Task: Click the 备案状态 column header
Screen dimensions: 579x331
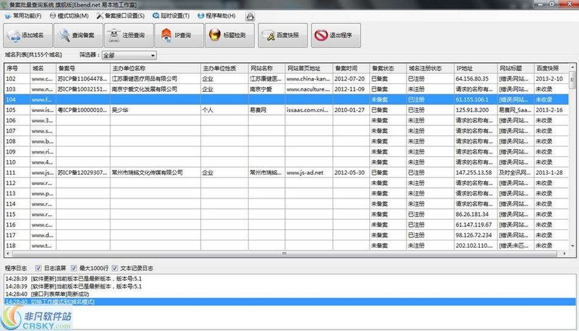Action: click(388, 68)
